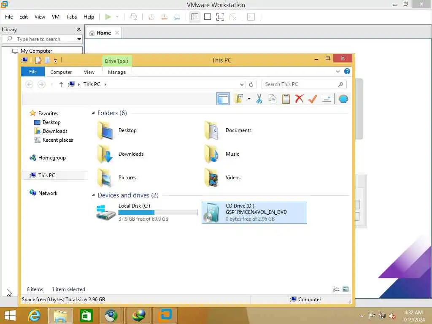This screenshot has height=324, width=432.
Task: Click Send Ctrl+Alt+Del toolbar icon
Action: [x=133, y=17]
